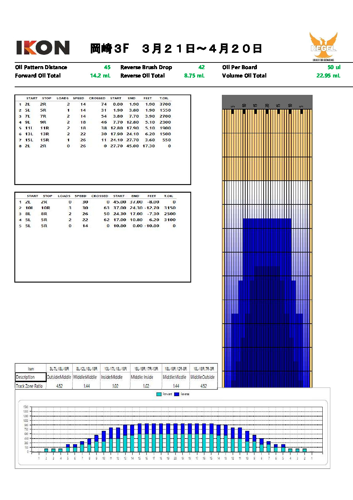Click the T.OIL header in reverse loads table
The height and width of the screenshot is (500, 353).
click(x=168, y=196)
